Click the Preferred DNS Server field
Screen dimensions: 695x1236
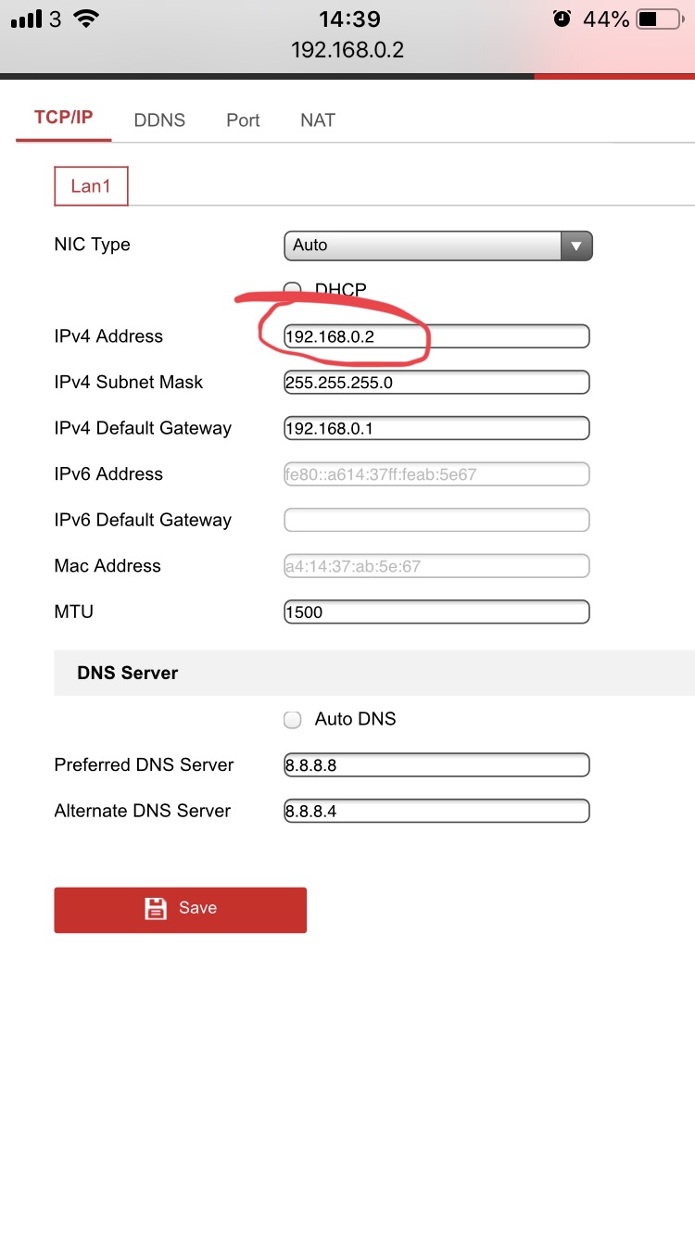(x=436, y=765)
